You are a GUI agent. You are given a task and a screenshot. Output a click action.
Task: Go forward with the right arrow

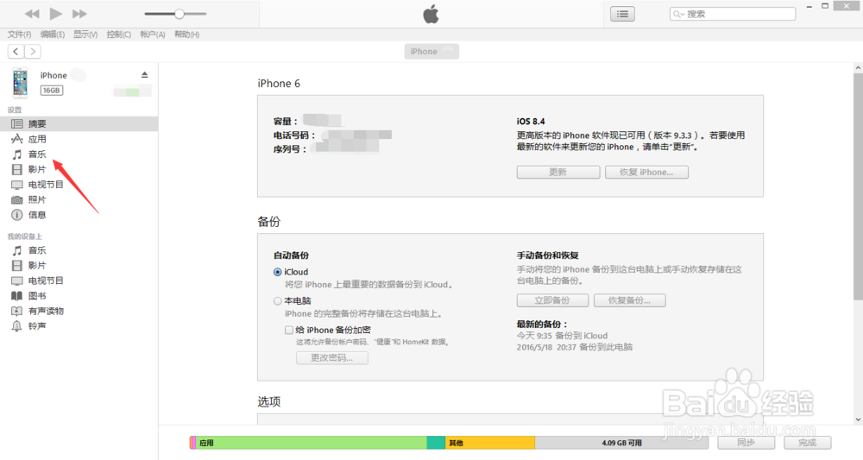pos(33,51)
